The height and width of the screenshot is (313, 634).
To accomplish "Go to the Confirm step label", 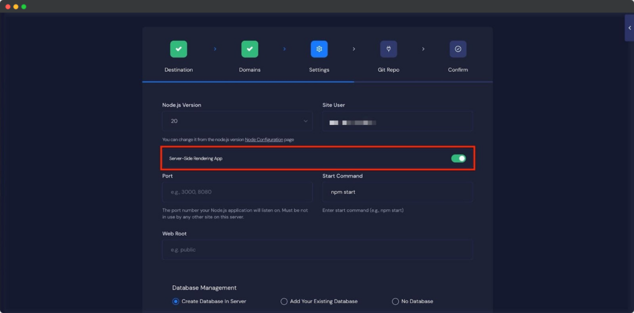I will 458,70.
